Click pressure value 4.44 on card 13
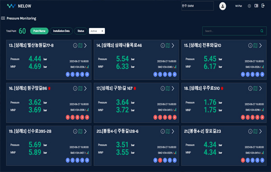Screen dimensions: 271x172 pyautogui.click(x=35, y=59)
